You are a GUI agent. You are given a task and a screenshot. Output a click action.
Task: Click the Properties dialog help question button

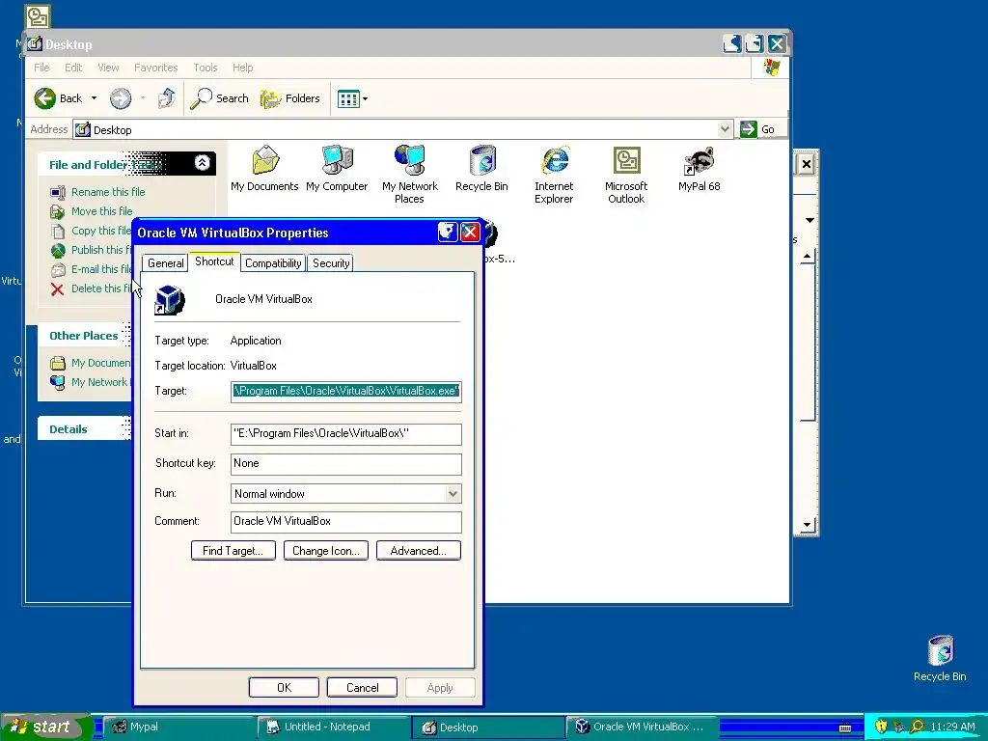(x=448, y=233)
